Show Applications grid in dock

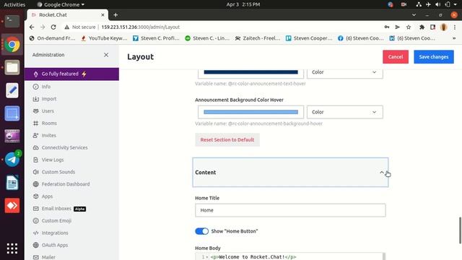[x=12, y=248]
